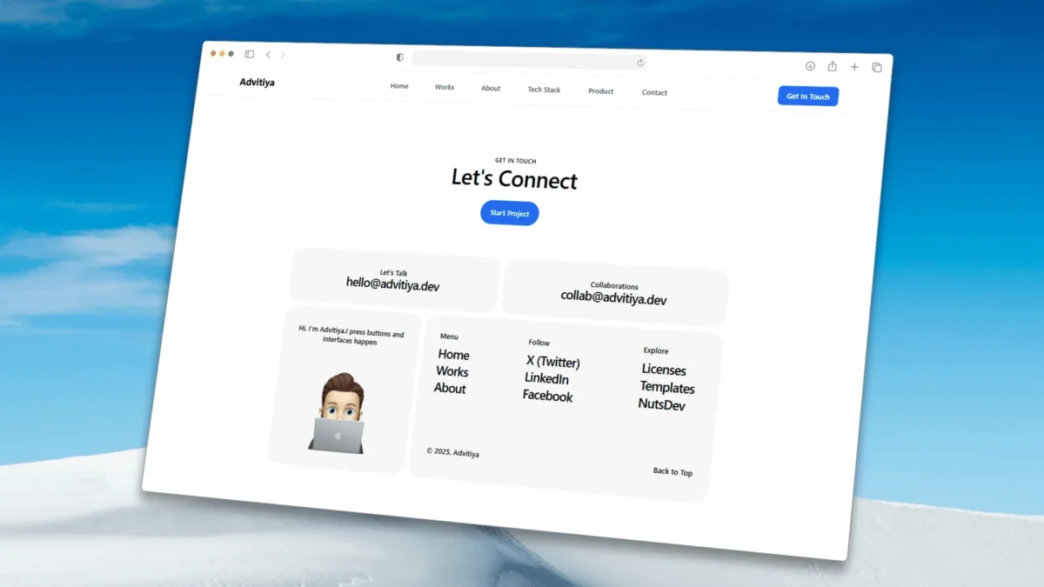
Task: Reload the page with the refresh icon
Action: click(640, 63)
